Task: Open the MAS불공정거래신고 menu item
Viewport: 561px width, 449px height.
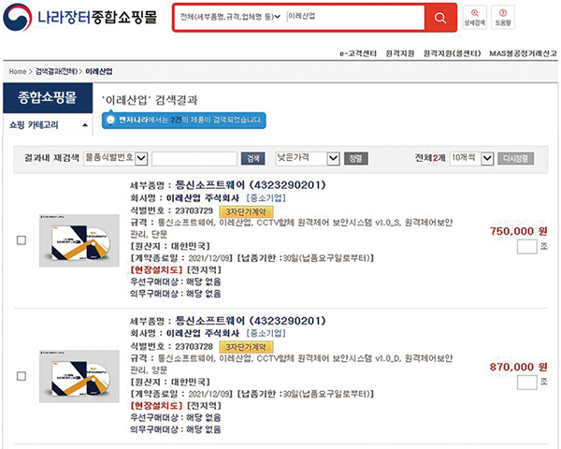Action: 523,53
